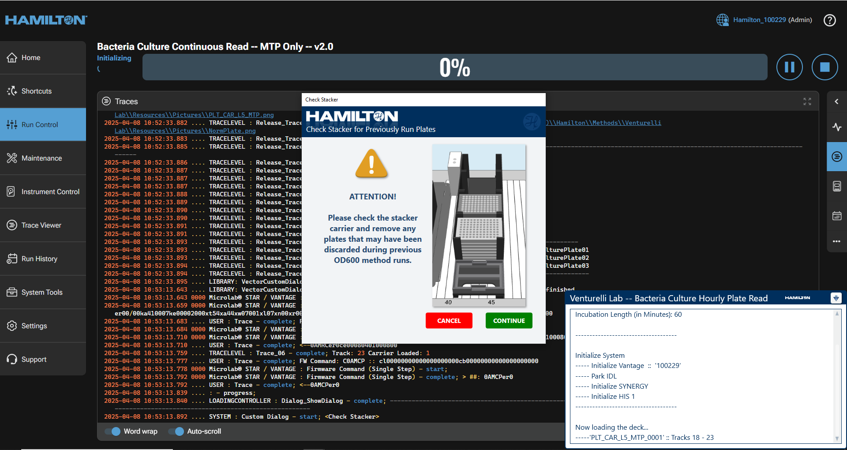847x450 pixels.
Task: Select the traces list icon in right sidebar
Action: point(836,157)
